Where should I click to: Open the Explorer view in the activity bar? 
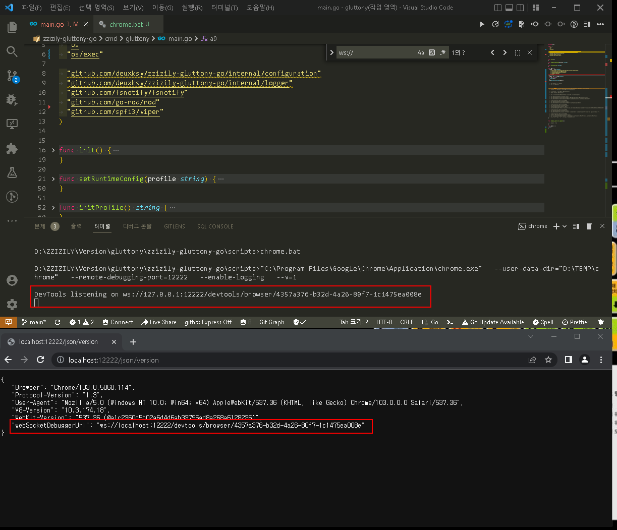click(x=12, y=27)
